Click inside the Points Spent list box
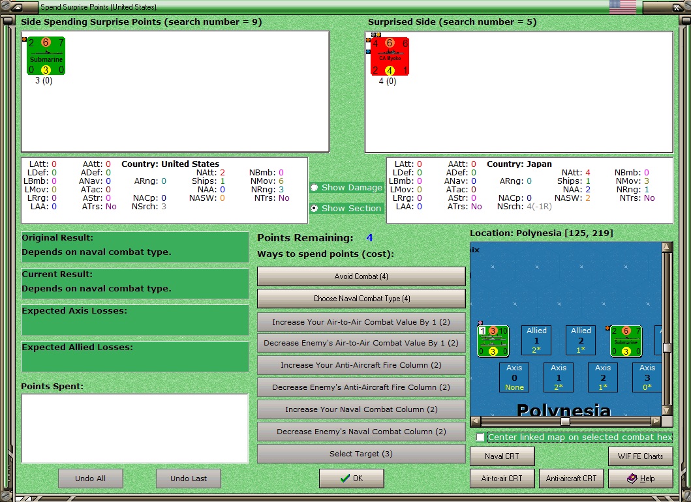Viewport: 691px width, 502px height. (135, 428)
